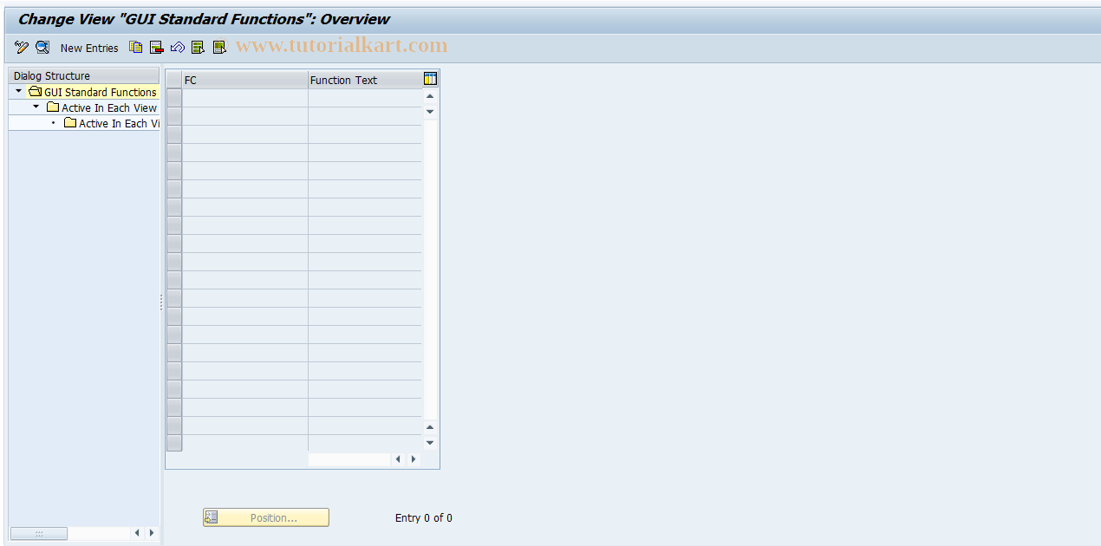
Task: Click the FC column header
Action: click(245, 80)
